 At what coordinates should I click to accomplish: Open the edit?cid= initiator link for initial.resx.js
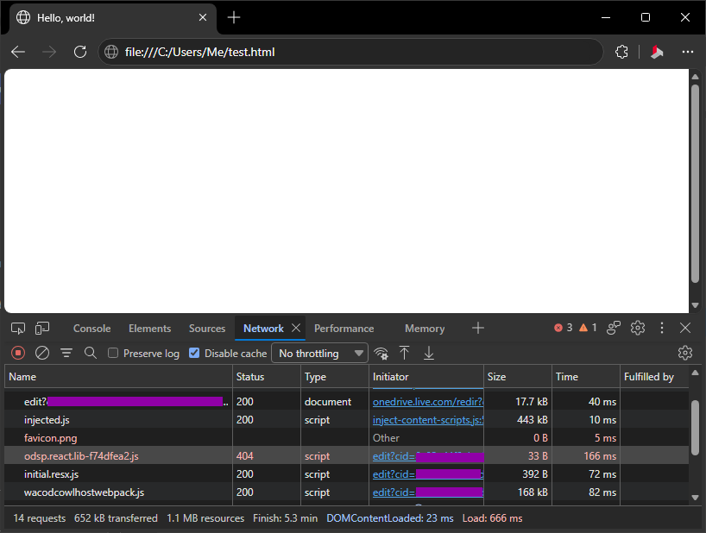428,474
